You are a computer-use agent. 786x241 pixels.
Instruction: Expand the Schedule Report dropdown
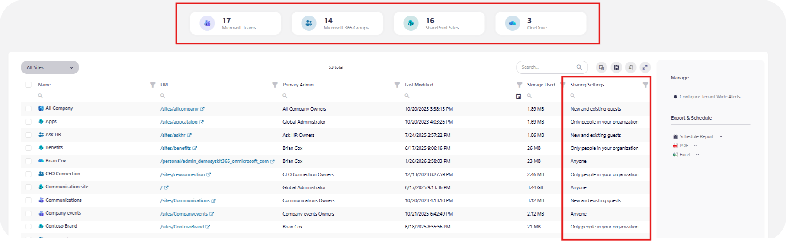point(721,137)
